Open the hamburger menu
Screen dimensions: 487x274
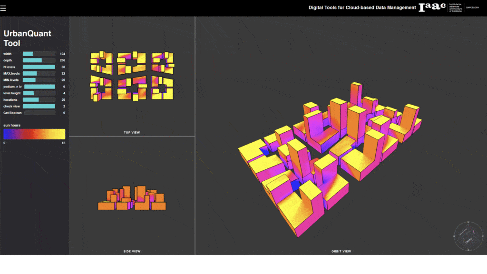point(3,9)
